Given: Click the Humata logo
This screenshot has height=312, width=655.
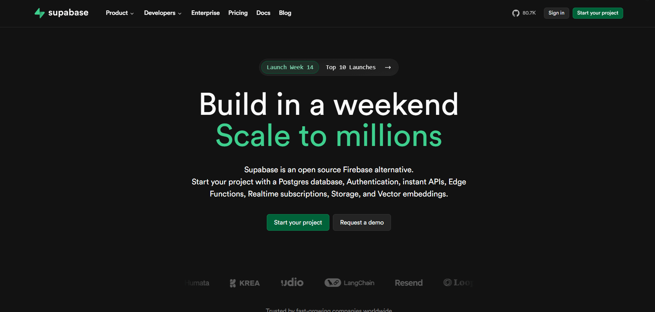Looking at the screenshot, I should [197, 283].
